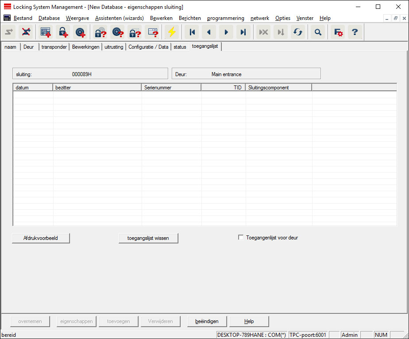This screenshot has width=409, height=339.
Task: Click the new locking system toolbar icon
Action: 46,32
